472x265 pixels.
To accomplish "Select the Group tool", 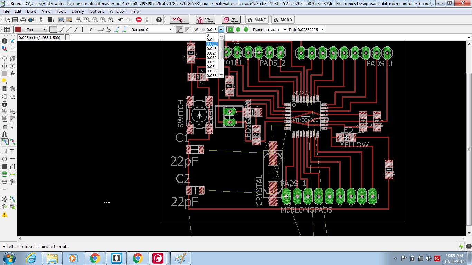I will click(x=4, y=73).
